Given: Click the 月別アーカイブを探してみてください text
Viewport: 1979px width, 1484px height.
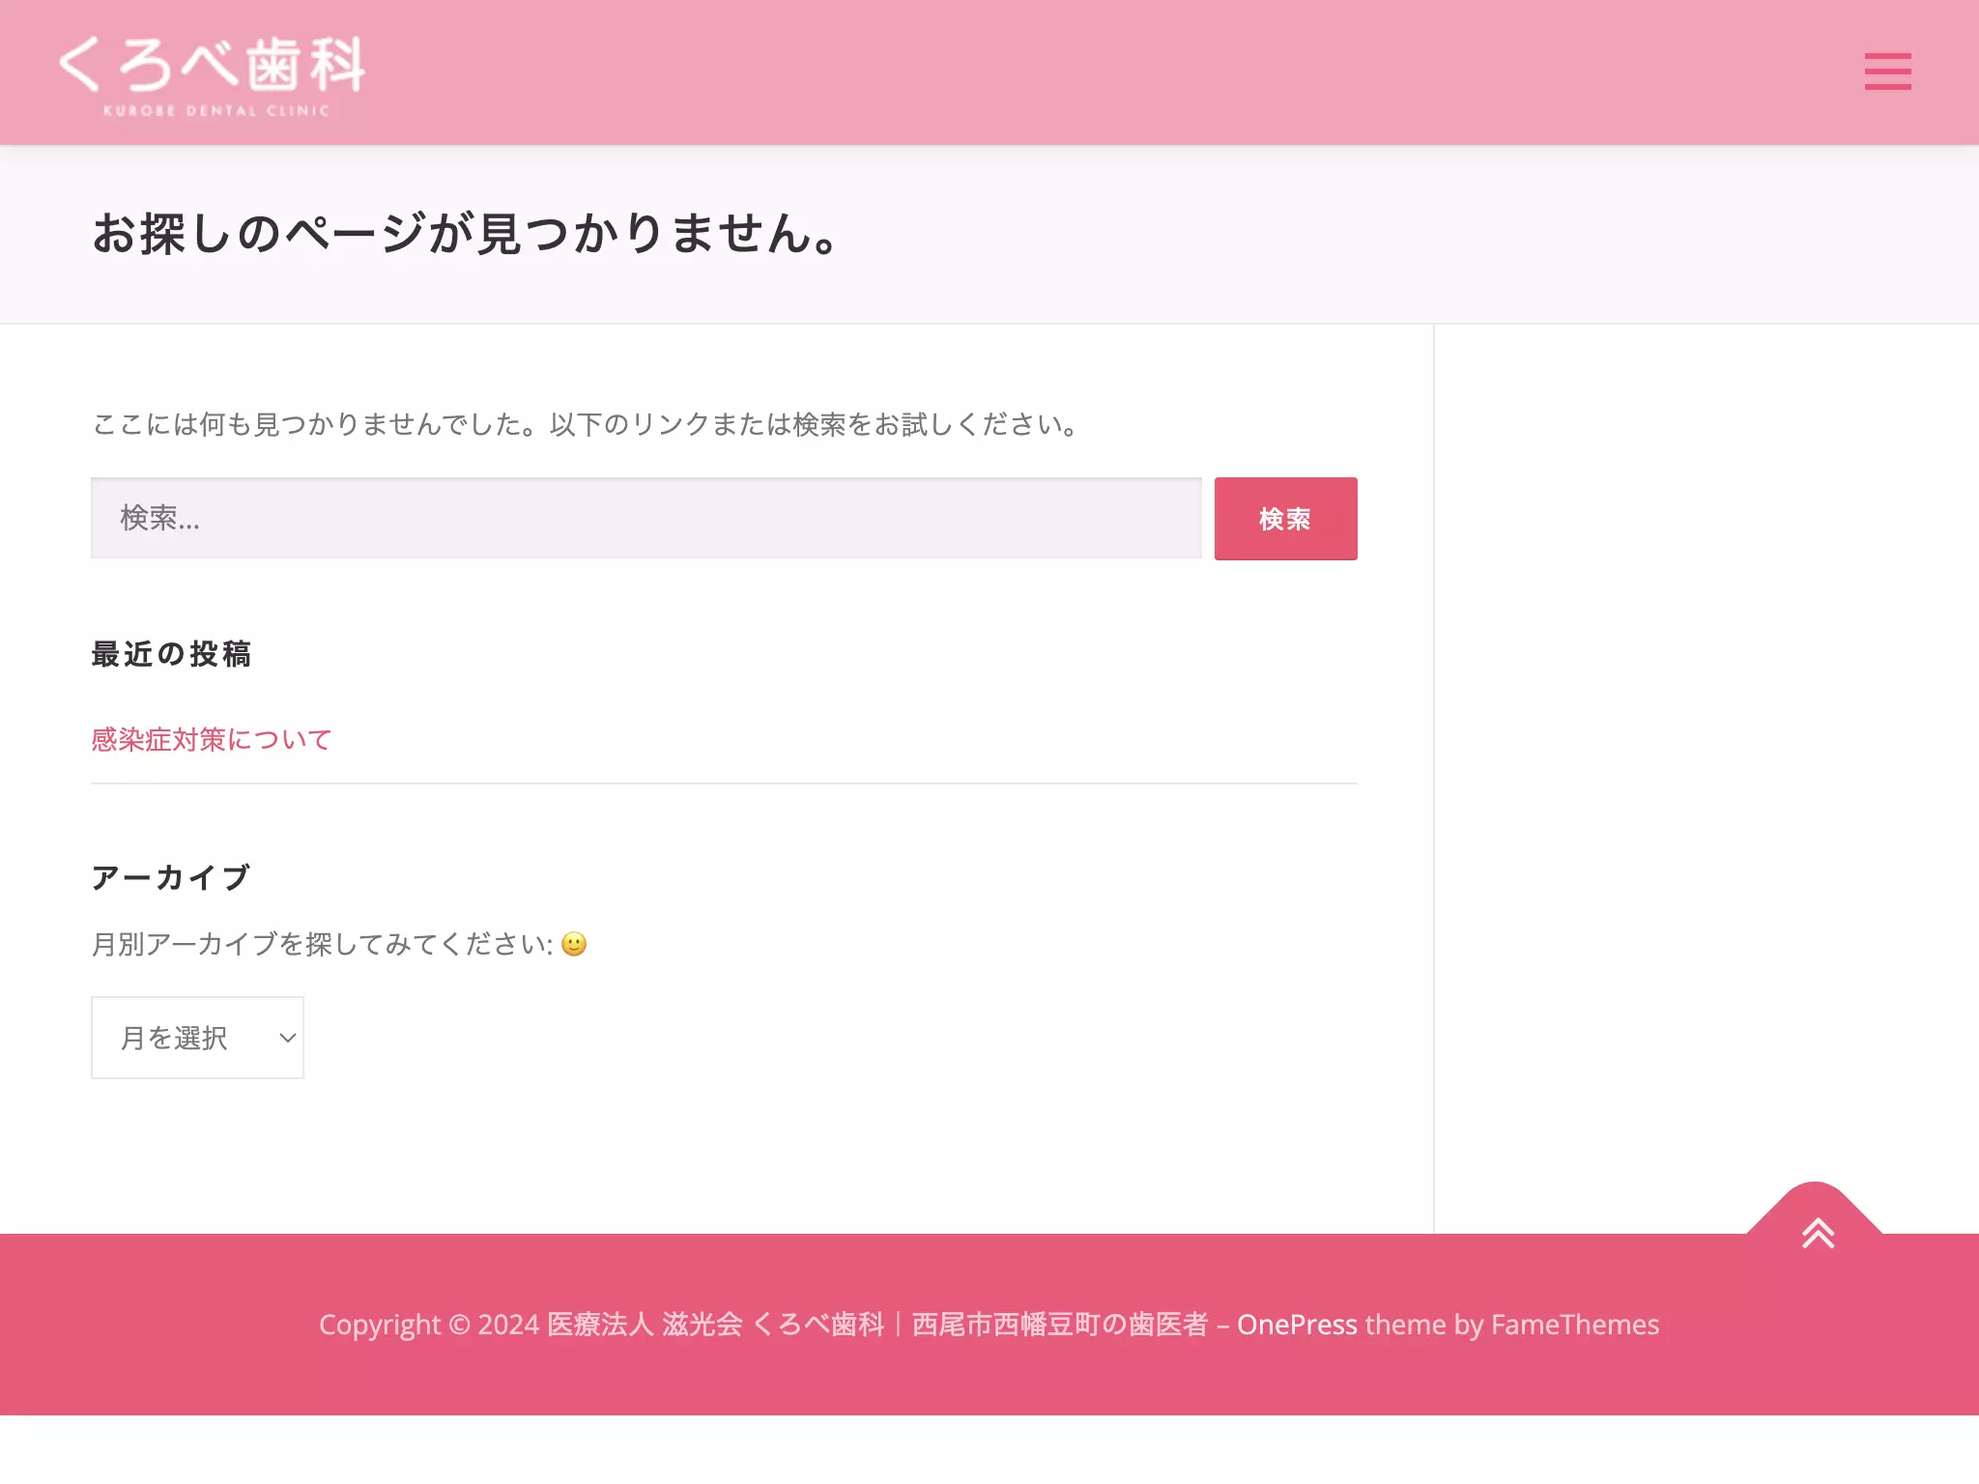Looking at the screenshot, I should pos(323,944).
